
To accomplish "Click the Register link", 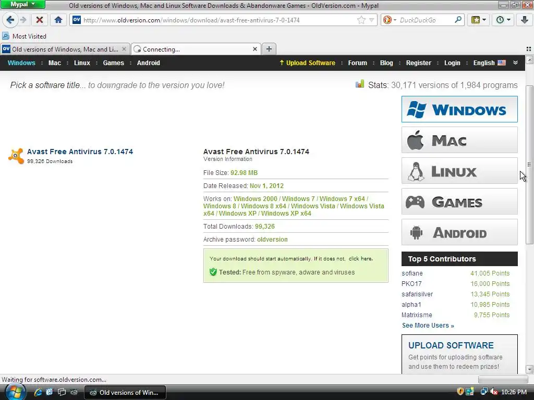I will click(419, 63).
